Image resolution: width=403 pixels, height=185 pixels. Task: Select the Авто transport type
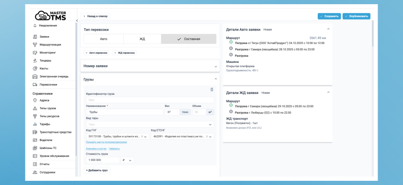pos(103,39)
